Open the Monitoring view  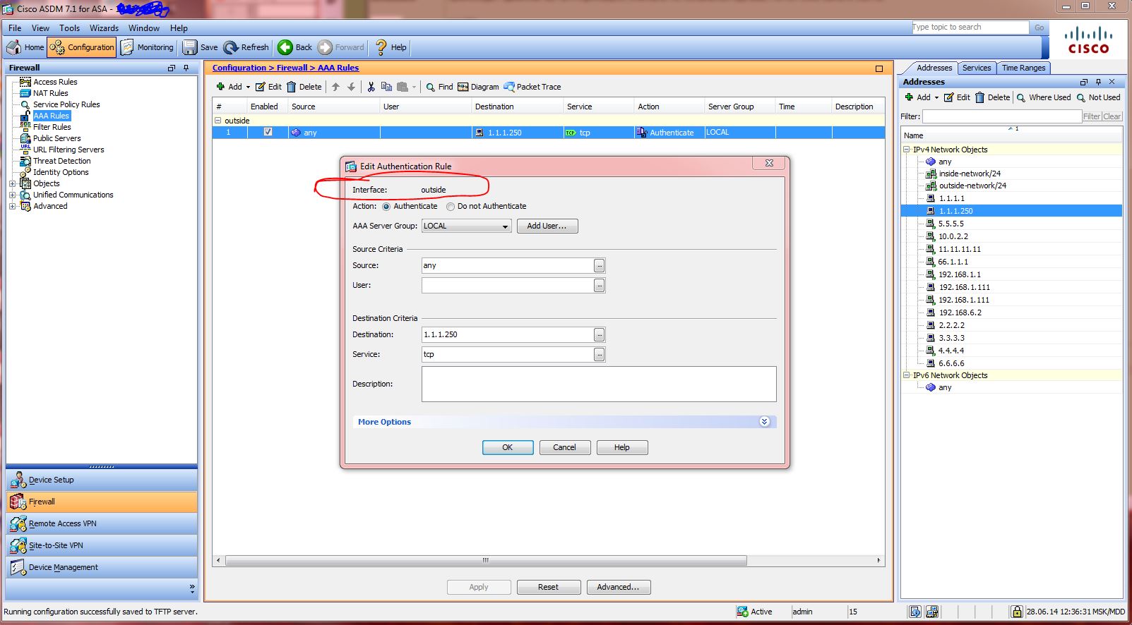(147, 47)
